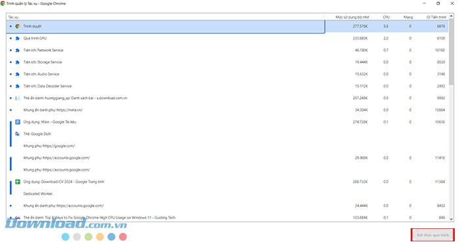Click the puzzle icon beside Audio Service
This screenshot has height=244, width=460.
[x=18, y=74]
